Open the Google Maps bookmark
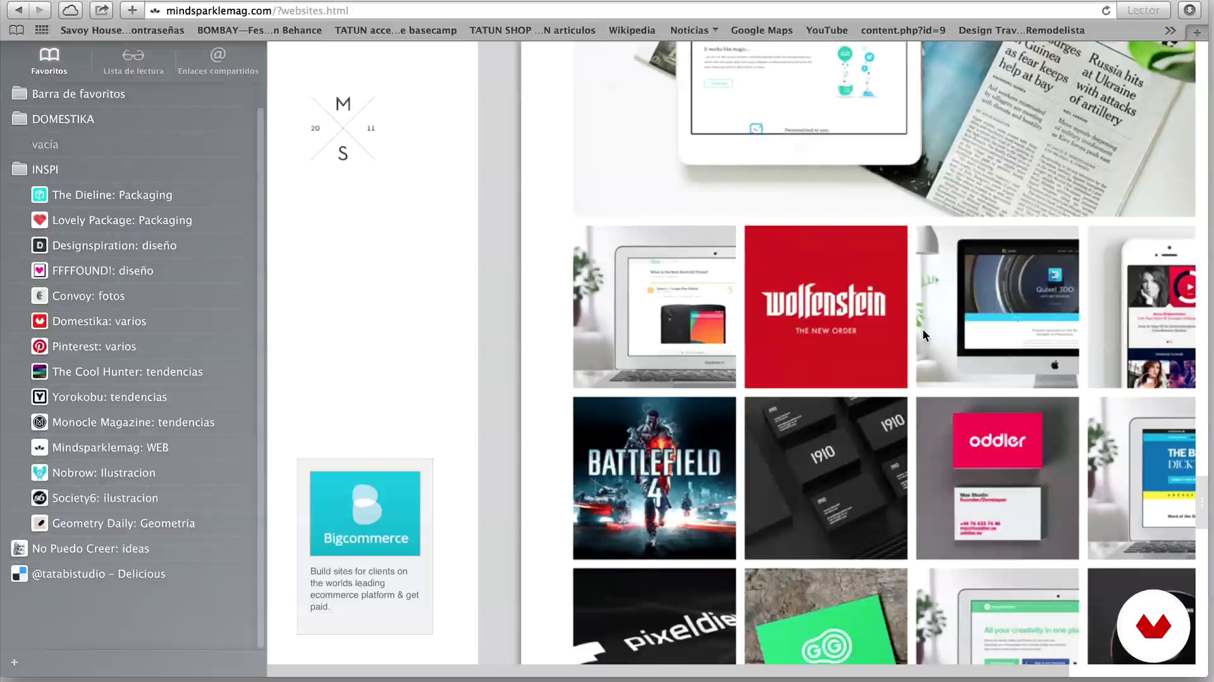The width and height of the screenshot is (1214, 682). [x=761, y=30]
